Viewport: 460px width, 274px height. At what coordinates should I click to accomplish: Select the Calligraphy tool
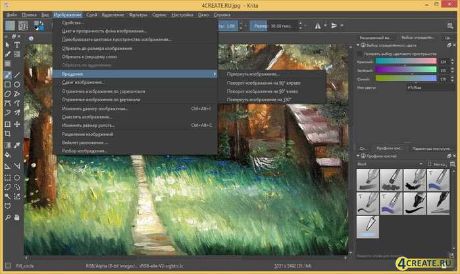(x=8, y=55)
